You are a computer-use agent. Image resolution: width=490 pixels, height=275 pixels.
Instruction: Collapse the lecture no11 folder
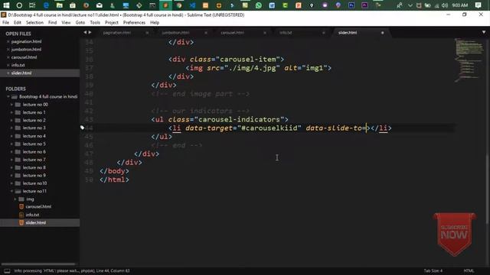11,191
